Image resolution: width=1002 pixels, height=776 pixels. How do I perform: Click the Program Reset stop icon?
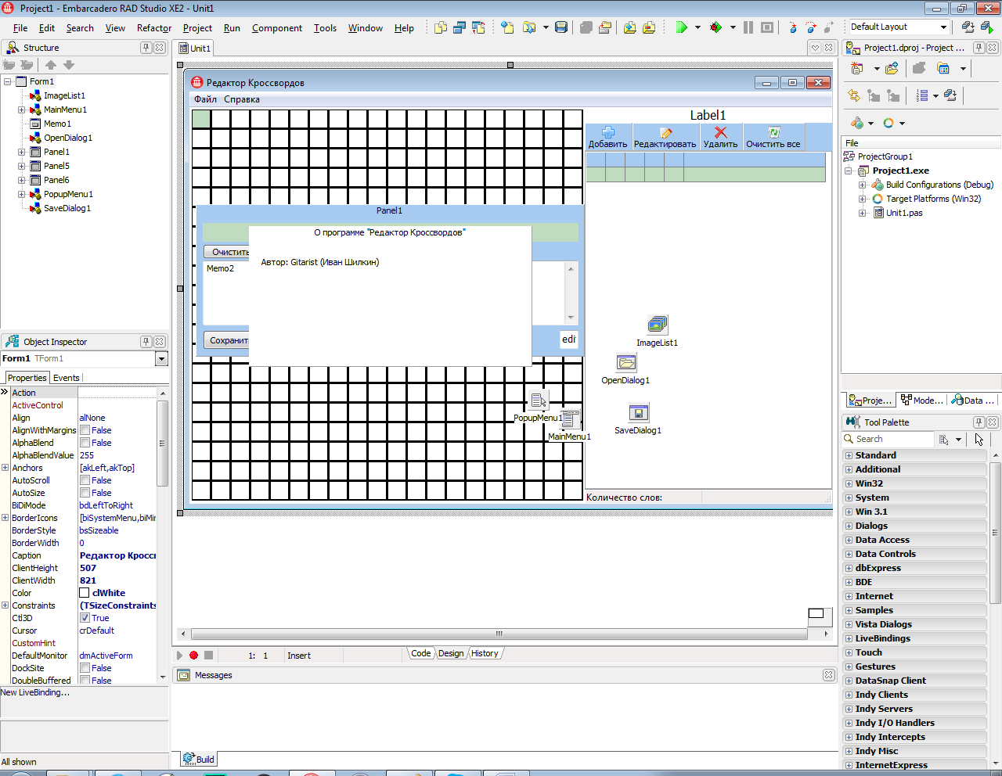point(767,27)
